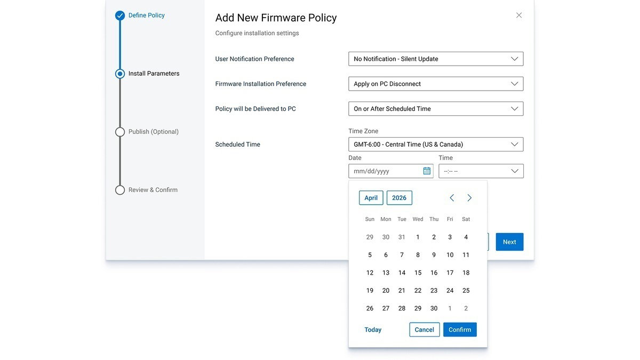Select April 13 in the calendar

point(386,273)
